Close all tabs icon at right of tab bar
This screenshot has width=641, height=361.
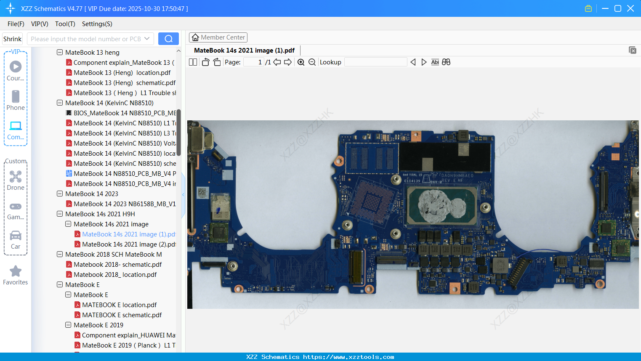coord(632,50)
